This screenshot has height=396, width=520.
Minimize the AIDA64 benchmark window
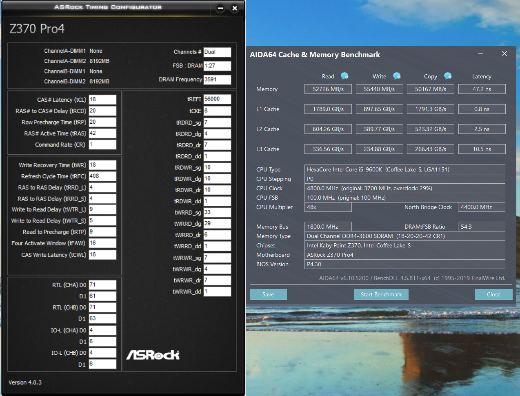pos(480,53)
